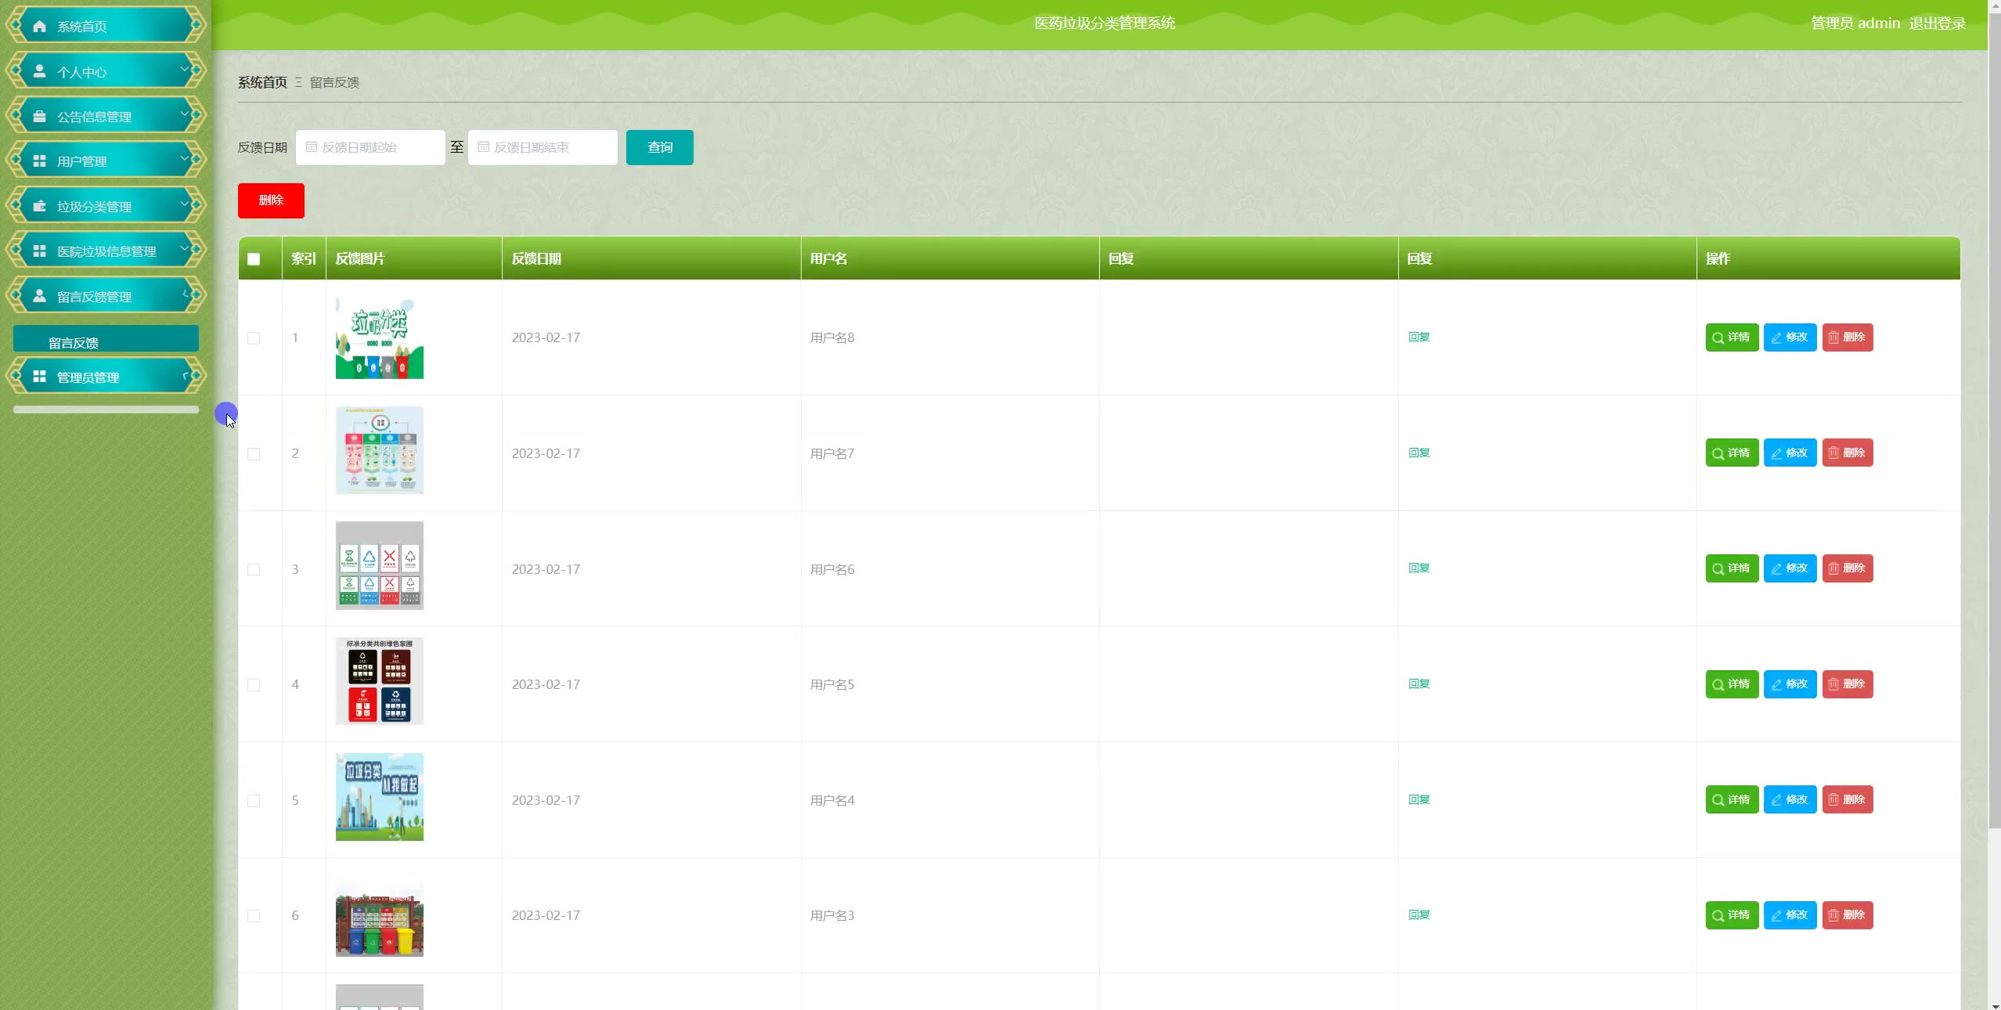Open 用户管理 sidebar menu
This screenshot has height=1010, width=2001.
click(106, 161)
